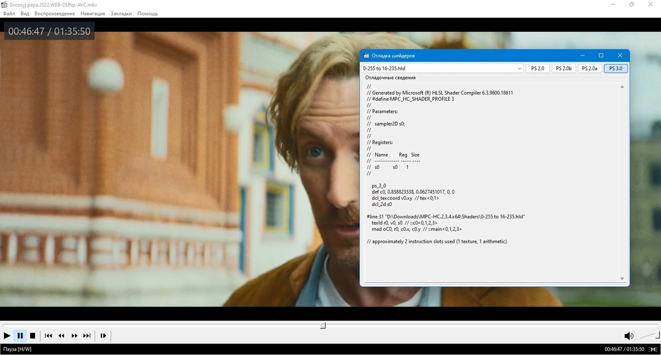Click the 'def c0, 0.858823538' line
The height and width of the screenshot is (355, 661).
click(413, 192)
